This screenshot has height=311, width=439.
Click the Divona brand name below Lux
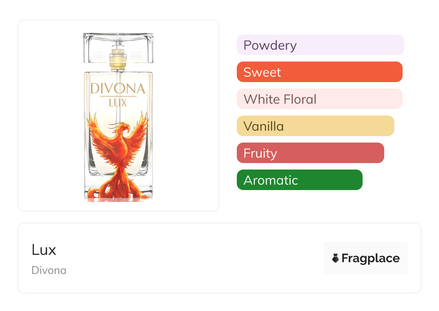pyautogui.click(x=49, y=270)
